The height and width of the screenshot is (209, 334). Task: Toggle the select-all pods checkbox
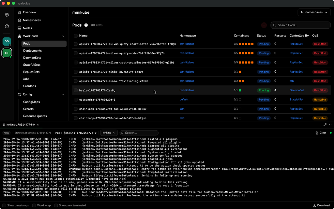76,36
